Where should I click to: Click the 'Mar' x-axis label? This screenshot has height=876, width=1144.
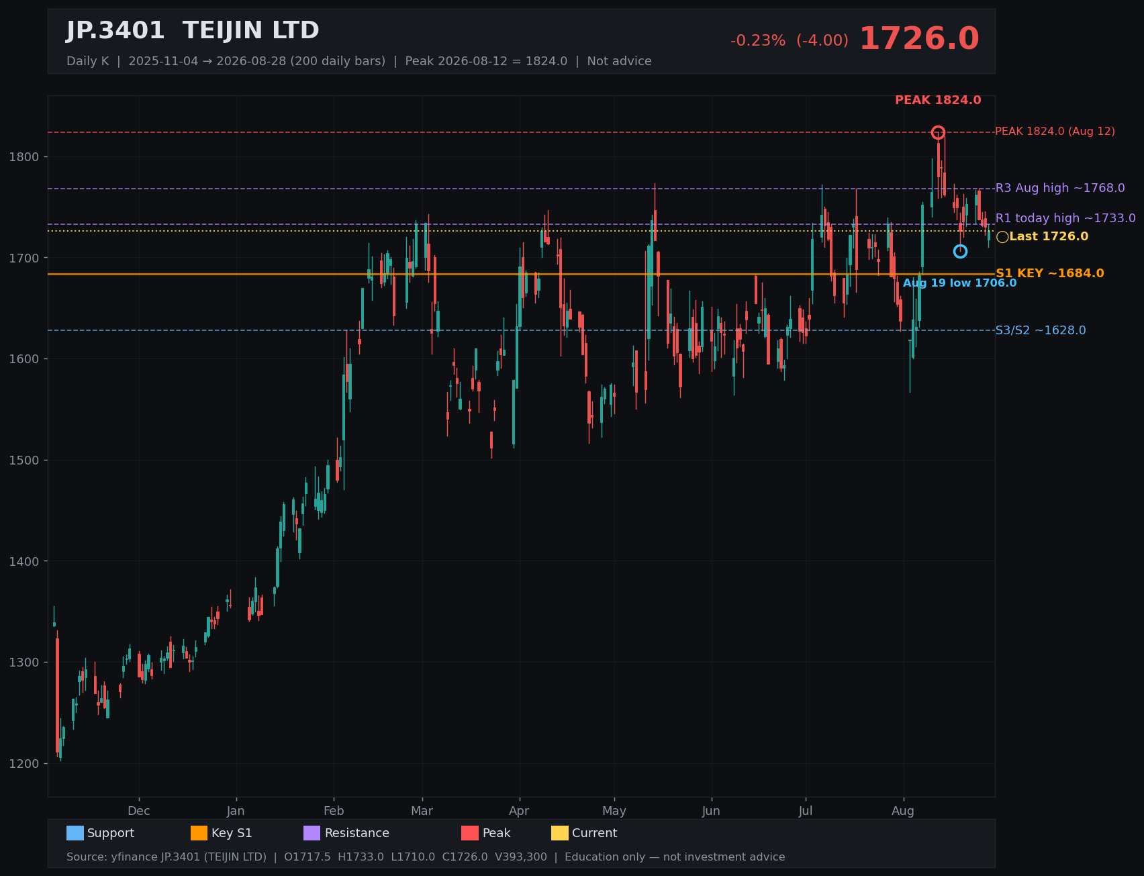[x=422, y=811]
